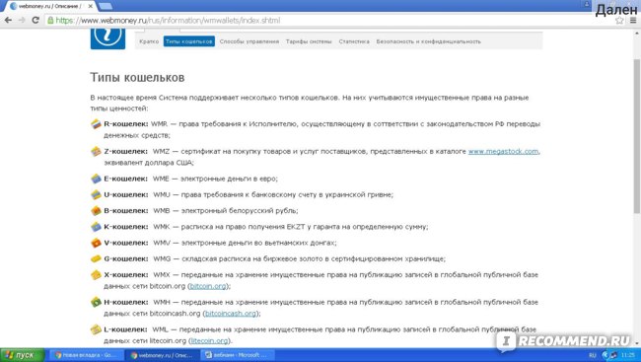
Task: Click the H-кошелек wallet icon
Action: 96,302
